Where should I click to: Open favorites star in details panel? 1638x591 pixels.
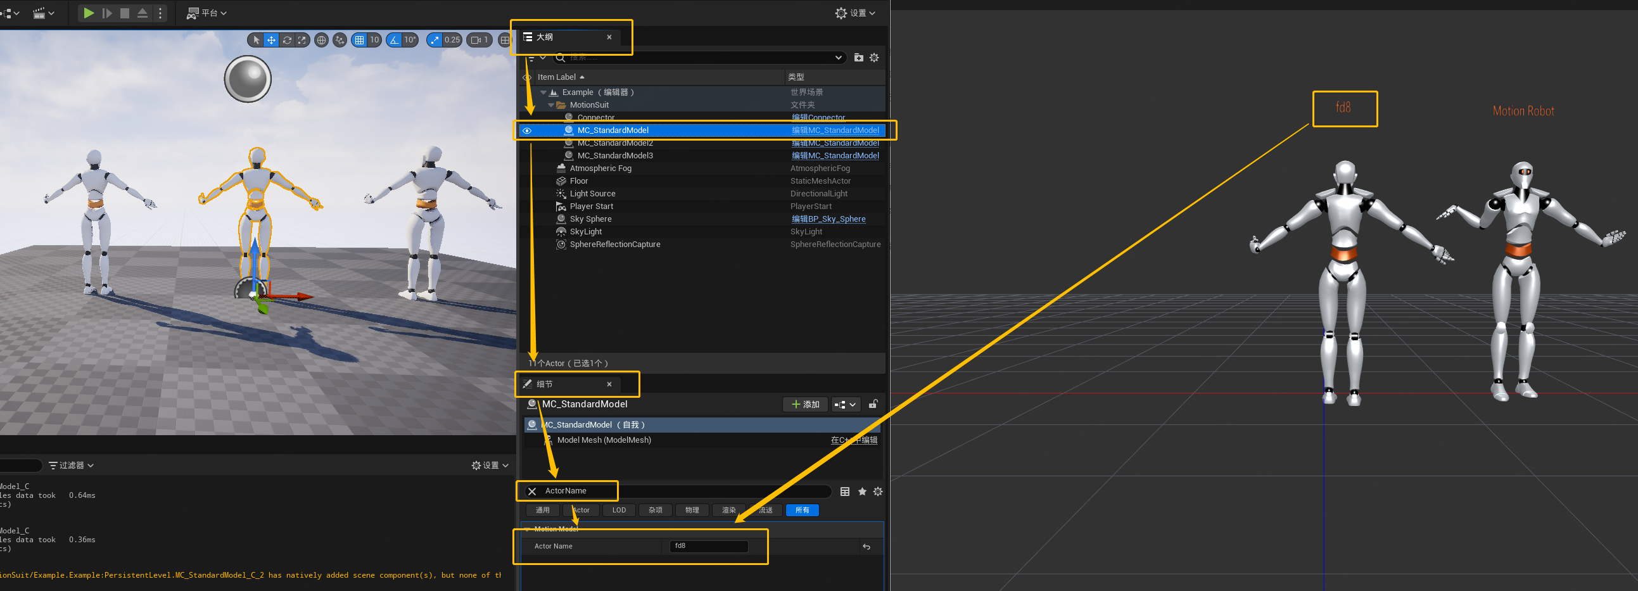[861, 491]
